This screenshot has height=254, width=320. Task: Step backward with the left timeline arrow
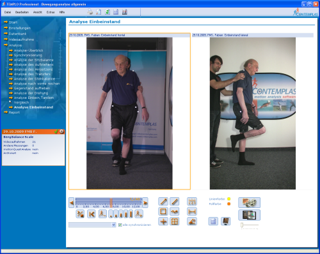pos(72,203)
